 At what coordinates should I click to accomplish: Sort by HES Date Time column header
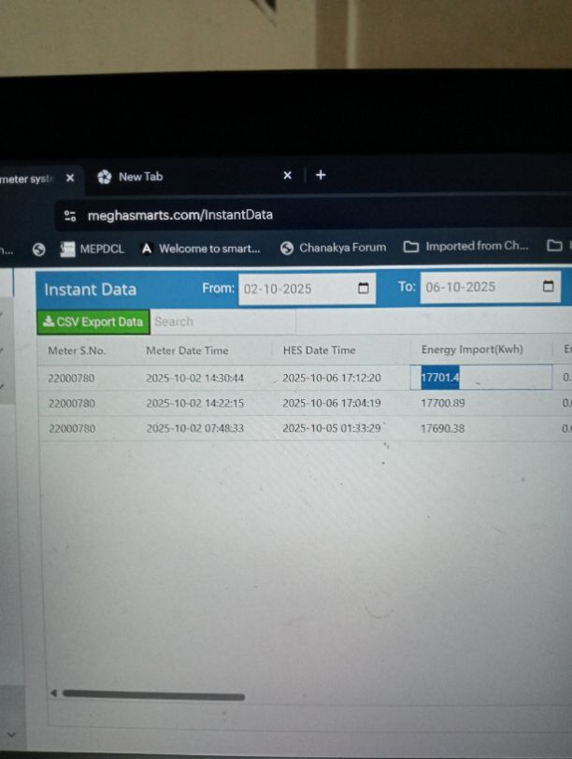click(319, 350)
